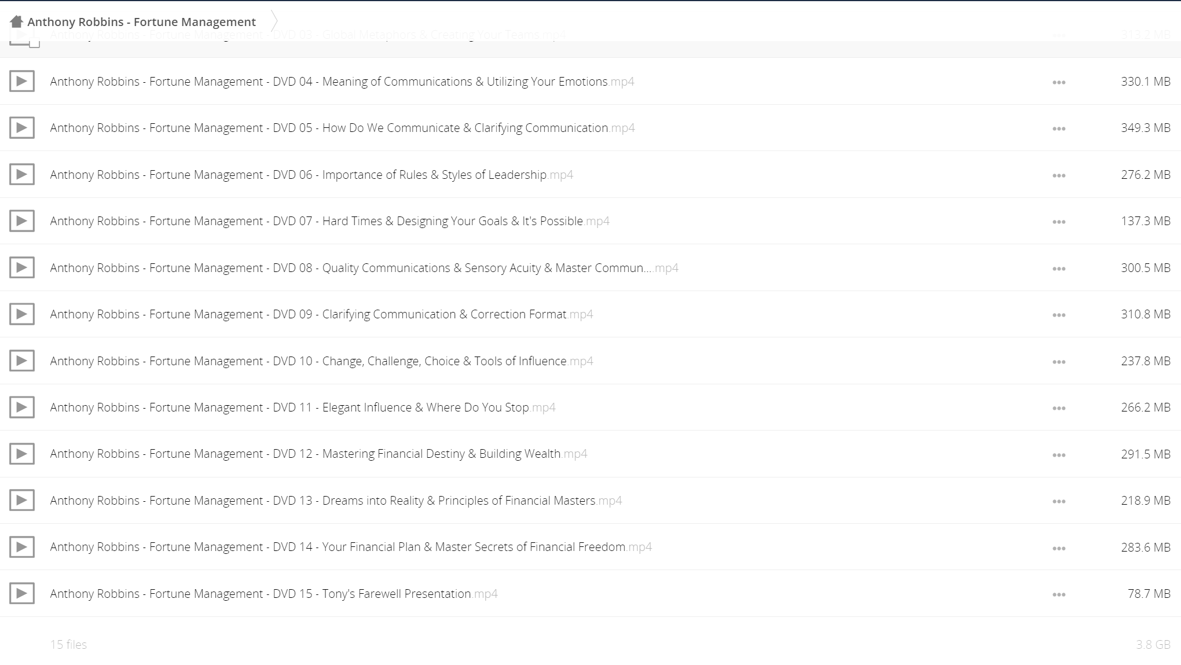Click video icon for DVD 07 file

click(x=22, y=221)
